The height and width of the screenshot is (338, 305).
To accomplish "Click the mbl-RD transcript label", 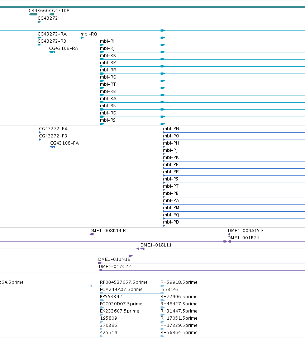I will pos(108,113).
